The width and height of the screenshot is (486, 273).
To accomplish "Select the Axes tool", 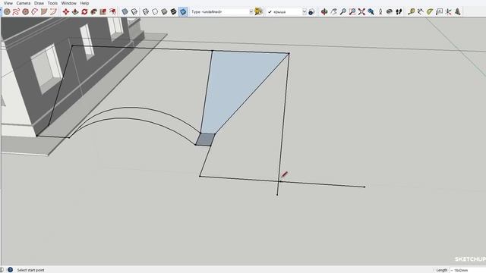I will click(449, 12).
